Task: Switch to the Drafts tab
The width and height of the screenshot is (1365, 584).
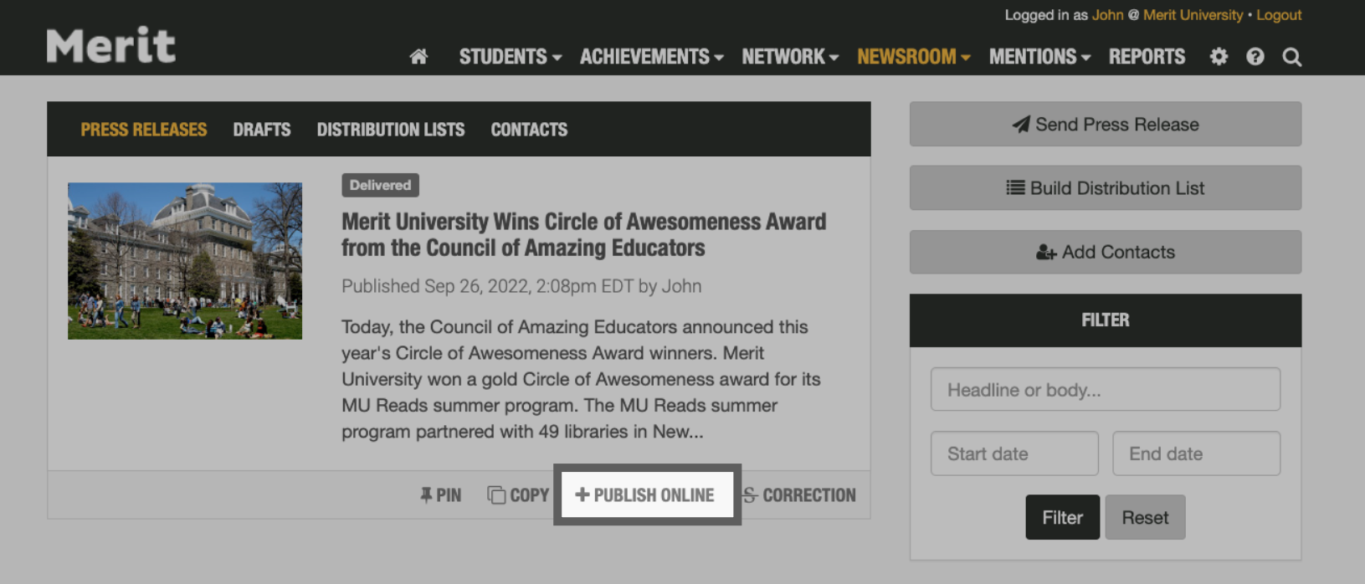Action: point(261,129)
